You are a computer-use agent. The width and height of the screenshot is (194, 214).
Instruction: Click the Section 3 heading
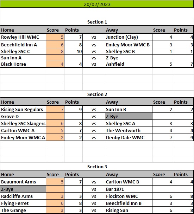click(x=97, y=167)
